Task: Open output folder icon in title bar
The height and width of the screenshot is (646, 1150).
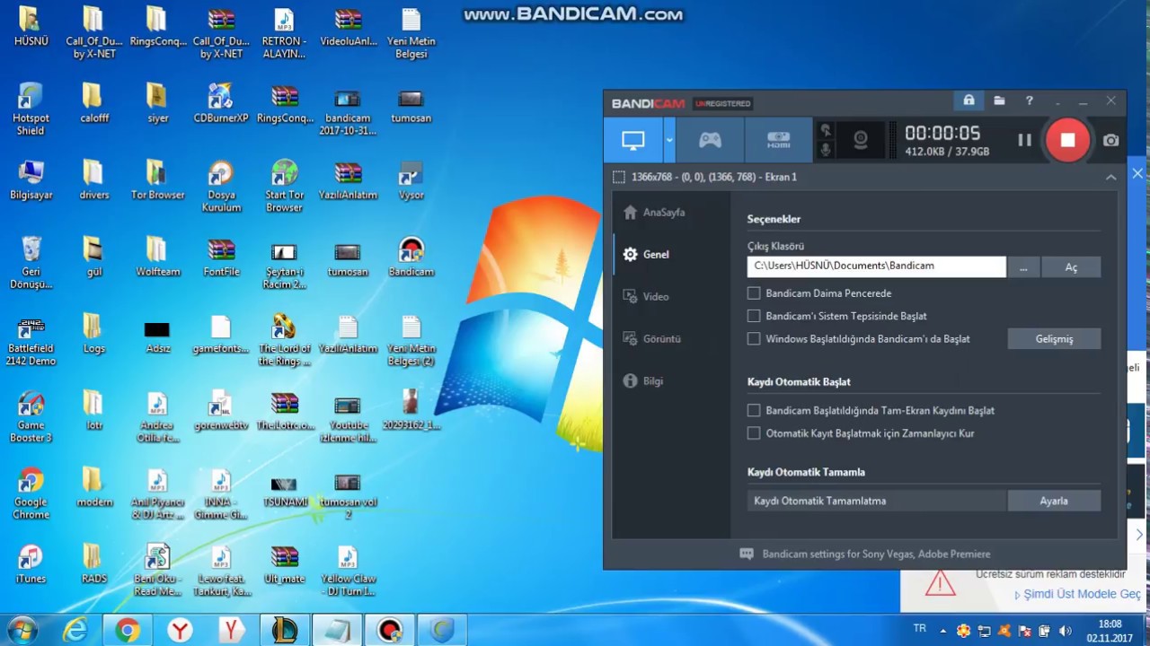Action: click(x=999, y=101)
